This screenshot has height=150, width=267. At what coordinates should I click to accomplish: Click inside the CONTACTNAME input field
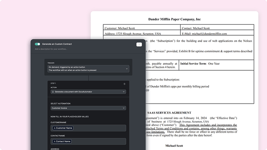(88, 141)
